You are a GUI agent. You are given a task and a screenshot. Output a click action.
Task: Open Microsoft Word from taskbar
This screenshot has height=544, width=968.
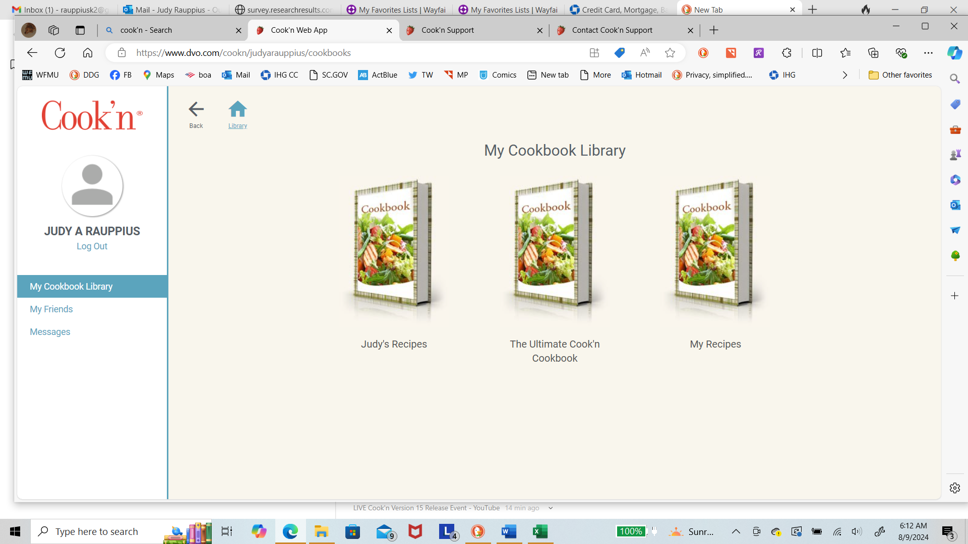coord(509,531)
